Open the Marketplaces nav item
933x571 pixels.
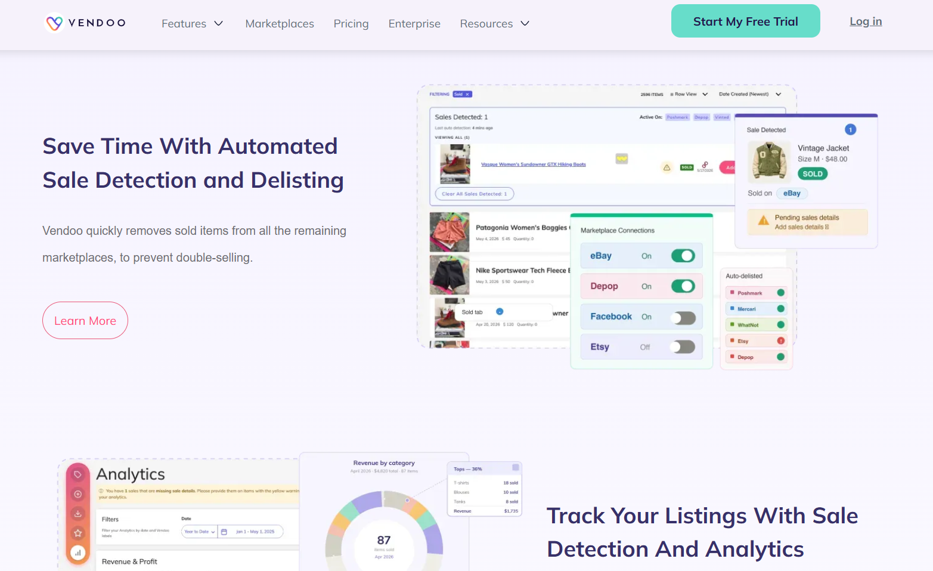[x=280, y=24]
